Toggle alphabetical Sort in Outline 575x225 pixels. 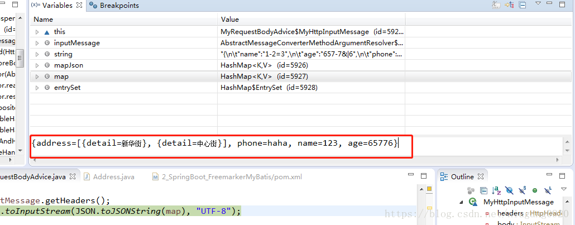coord(497,190)
